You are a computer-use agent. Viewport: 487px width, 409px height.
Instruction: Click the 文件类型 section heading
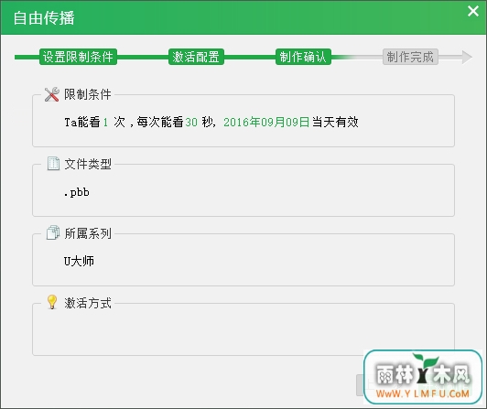[x=88, y=164]
